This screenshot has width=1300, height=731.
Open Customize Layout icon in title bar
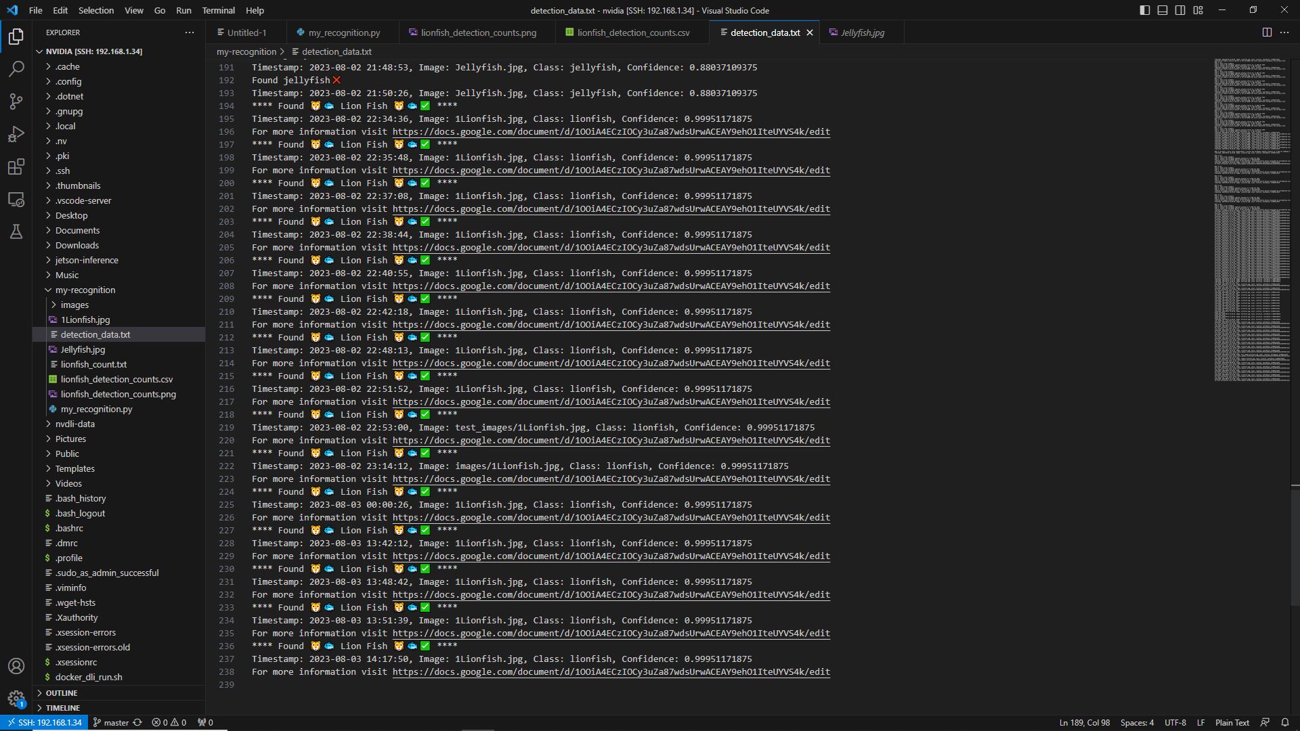click(1198, 10)
